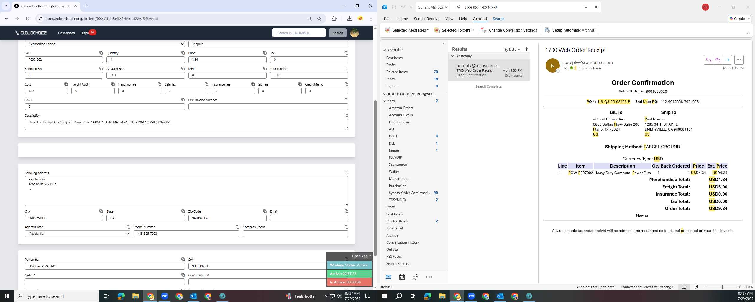Copy the Quantity field value
Image resolution: width=755 pixels, height=302 pixels.
[183, 53]
